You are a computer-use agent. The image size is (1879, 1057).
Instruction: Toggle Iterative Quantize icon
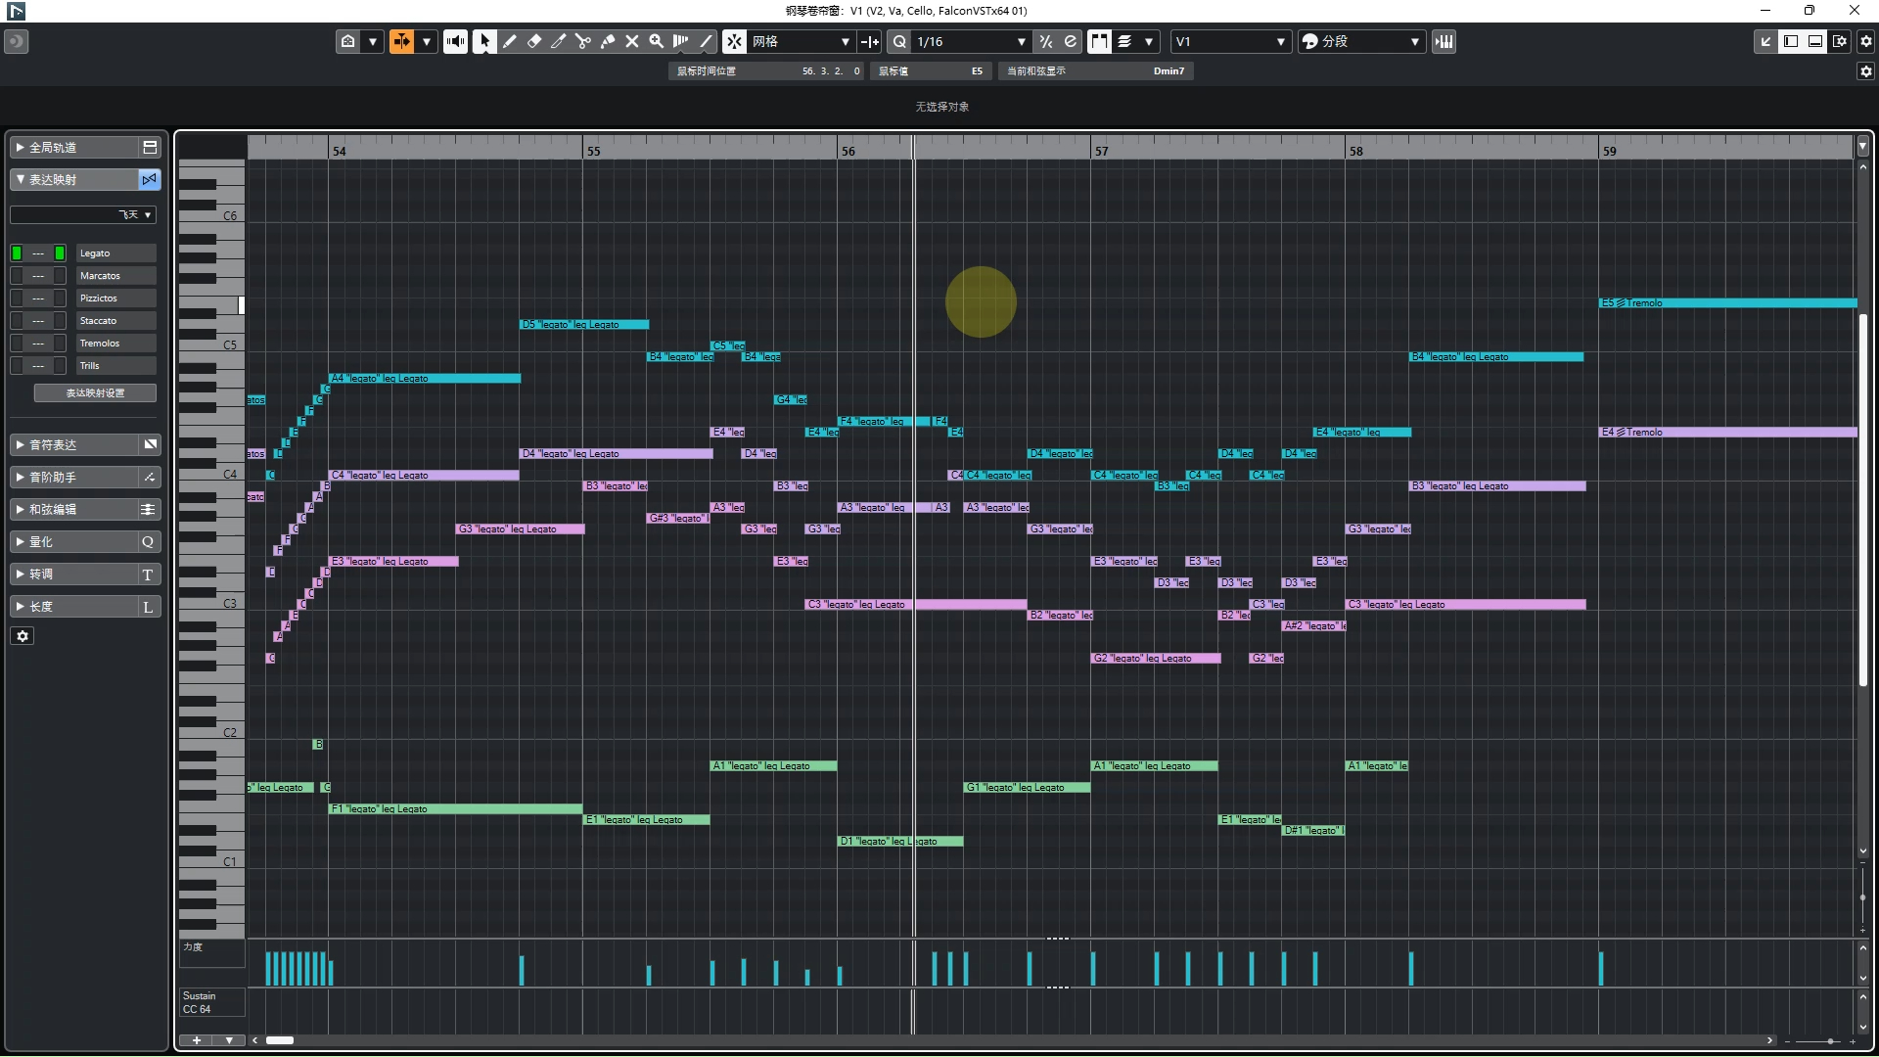coord(1046,41)
